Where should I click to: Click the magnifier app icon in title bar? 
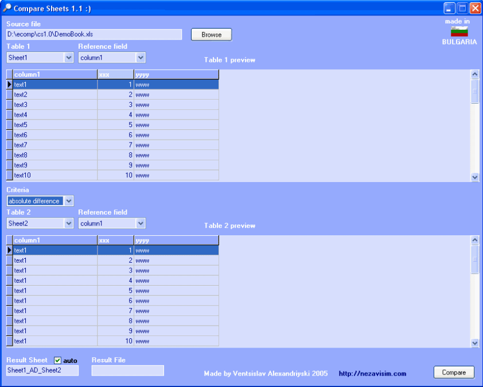click(7, 8)
